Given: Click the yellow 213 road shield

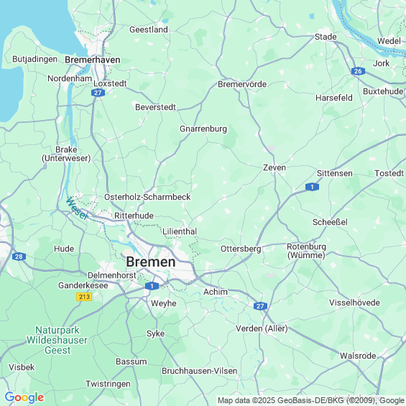Looking at the screenshot, I should (x=84, y=297).
